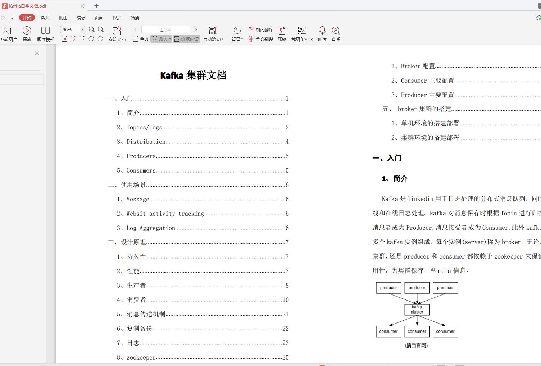Click the kafka cluster diagram box

(417, 310)
